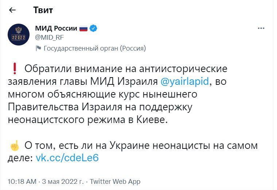
Task: Click the Russian flag emoji beside the name
Action: [83, 28]
